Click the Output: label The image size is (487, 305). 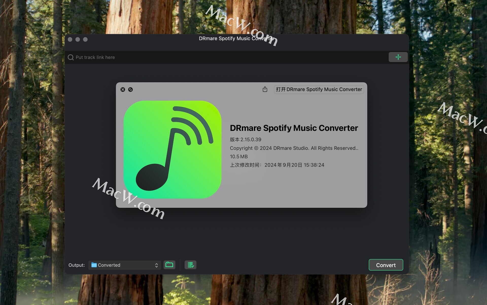[x=77, y=265]
